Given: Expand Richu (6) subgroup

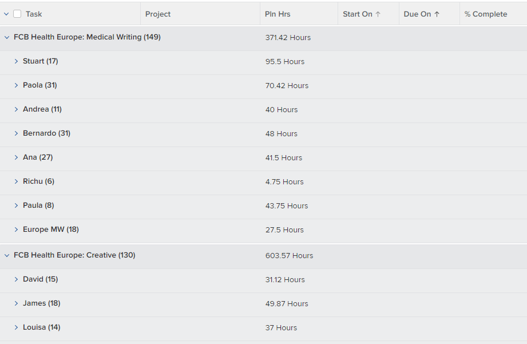Looking at the screenshot, I should 16,181.
